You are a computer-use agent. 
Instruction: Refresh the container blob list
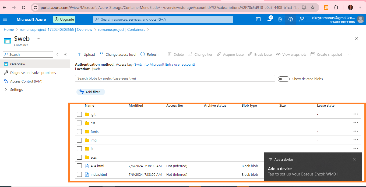pos(149,54)
